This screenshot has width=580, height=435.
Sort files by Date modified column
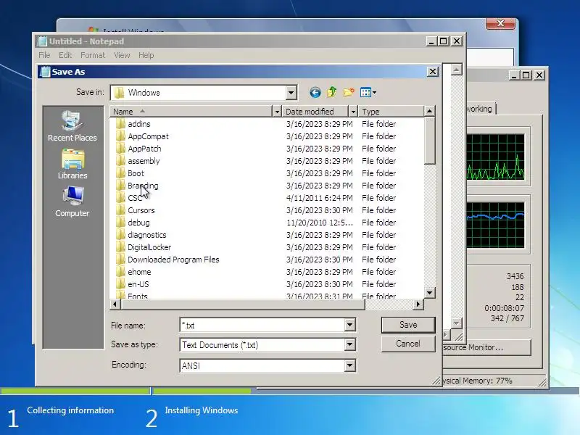click(x=315, y=112)
